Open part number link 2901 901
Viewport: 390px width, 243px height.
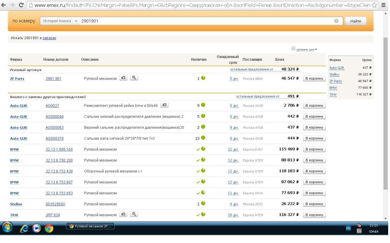53,79
